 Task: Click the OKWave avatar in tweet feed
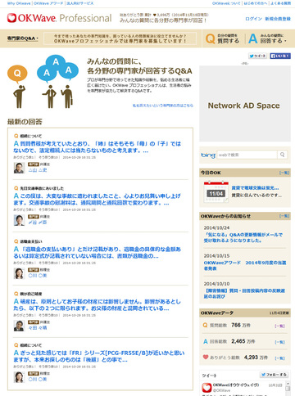[206, 388]
